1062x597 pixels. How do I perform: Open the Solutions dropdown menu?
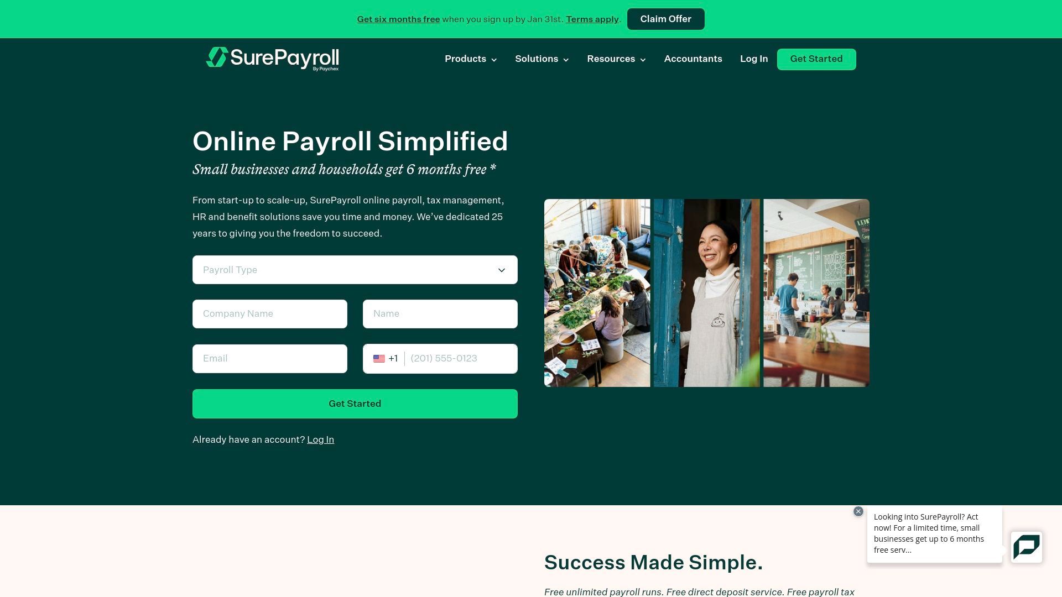pos(542,58)
